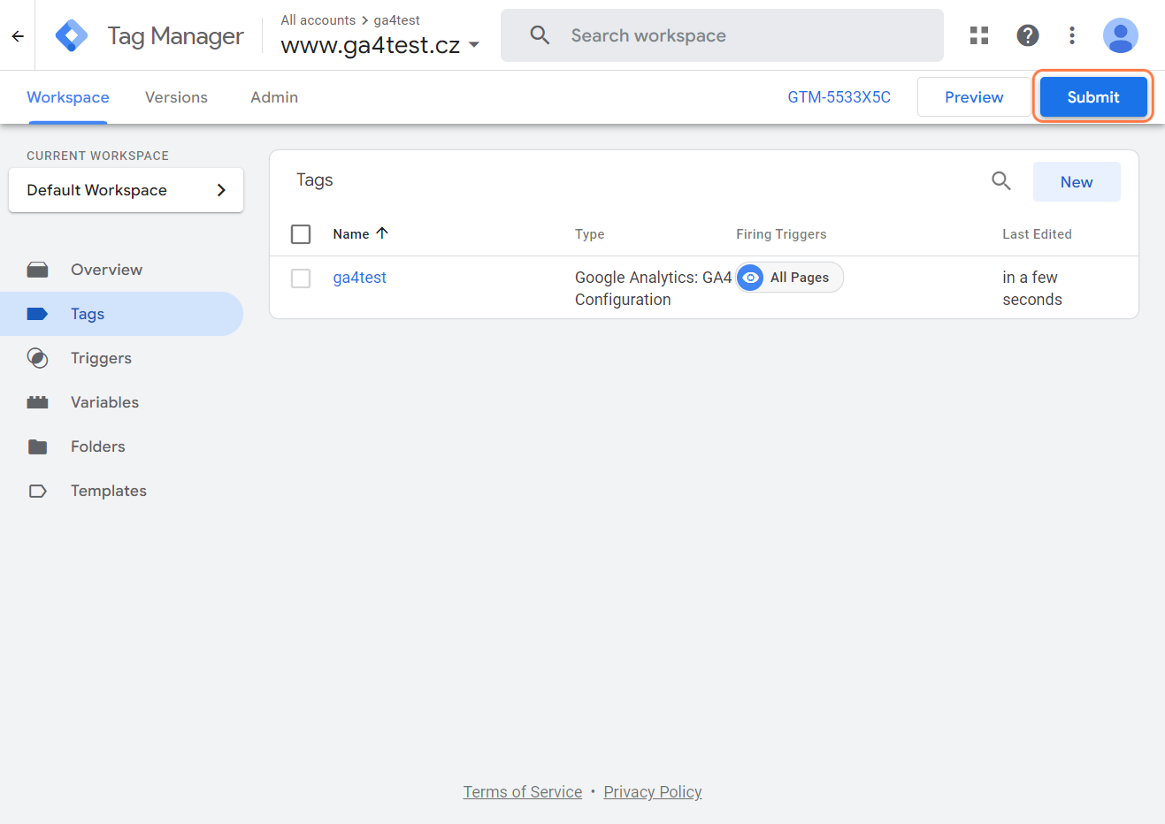The height and width of the screenshot is (824, 1165).
Task: Open the help question mark icon
Action: point(1027,35)
